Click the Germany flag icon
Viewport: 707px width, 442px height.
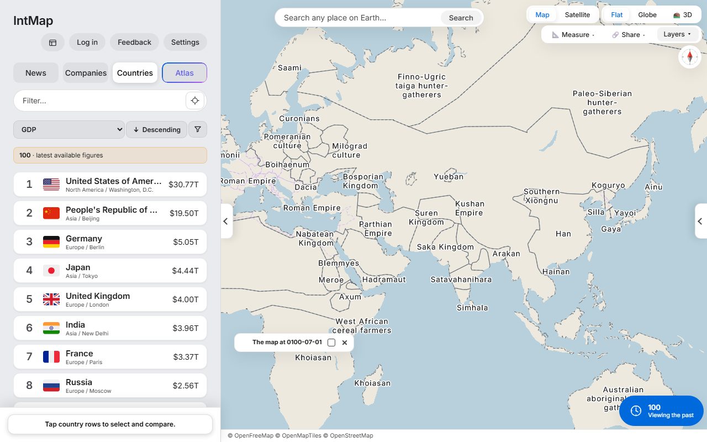click(x=51, y=242)
